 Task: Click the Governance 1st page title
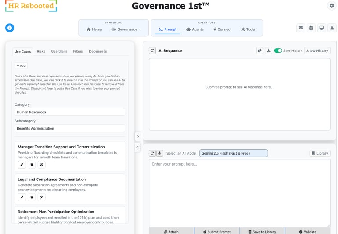(x=171, y=6)
